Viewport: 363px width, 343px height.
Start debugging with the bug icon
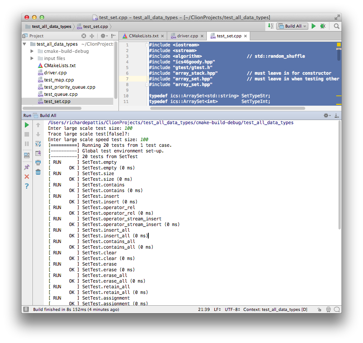pos(323,26)
